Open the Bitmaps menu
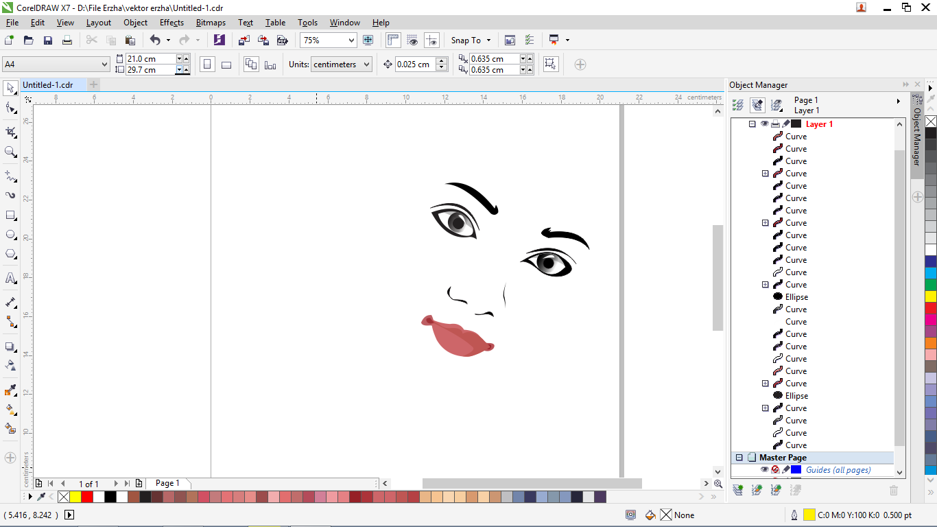 [x=211, y=23]
